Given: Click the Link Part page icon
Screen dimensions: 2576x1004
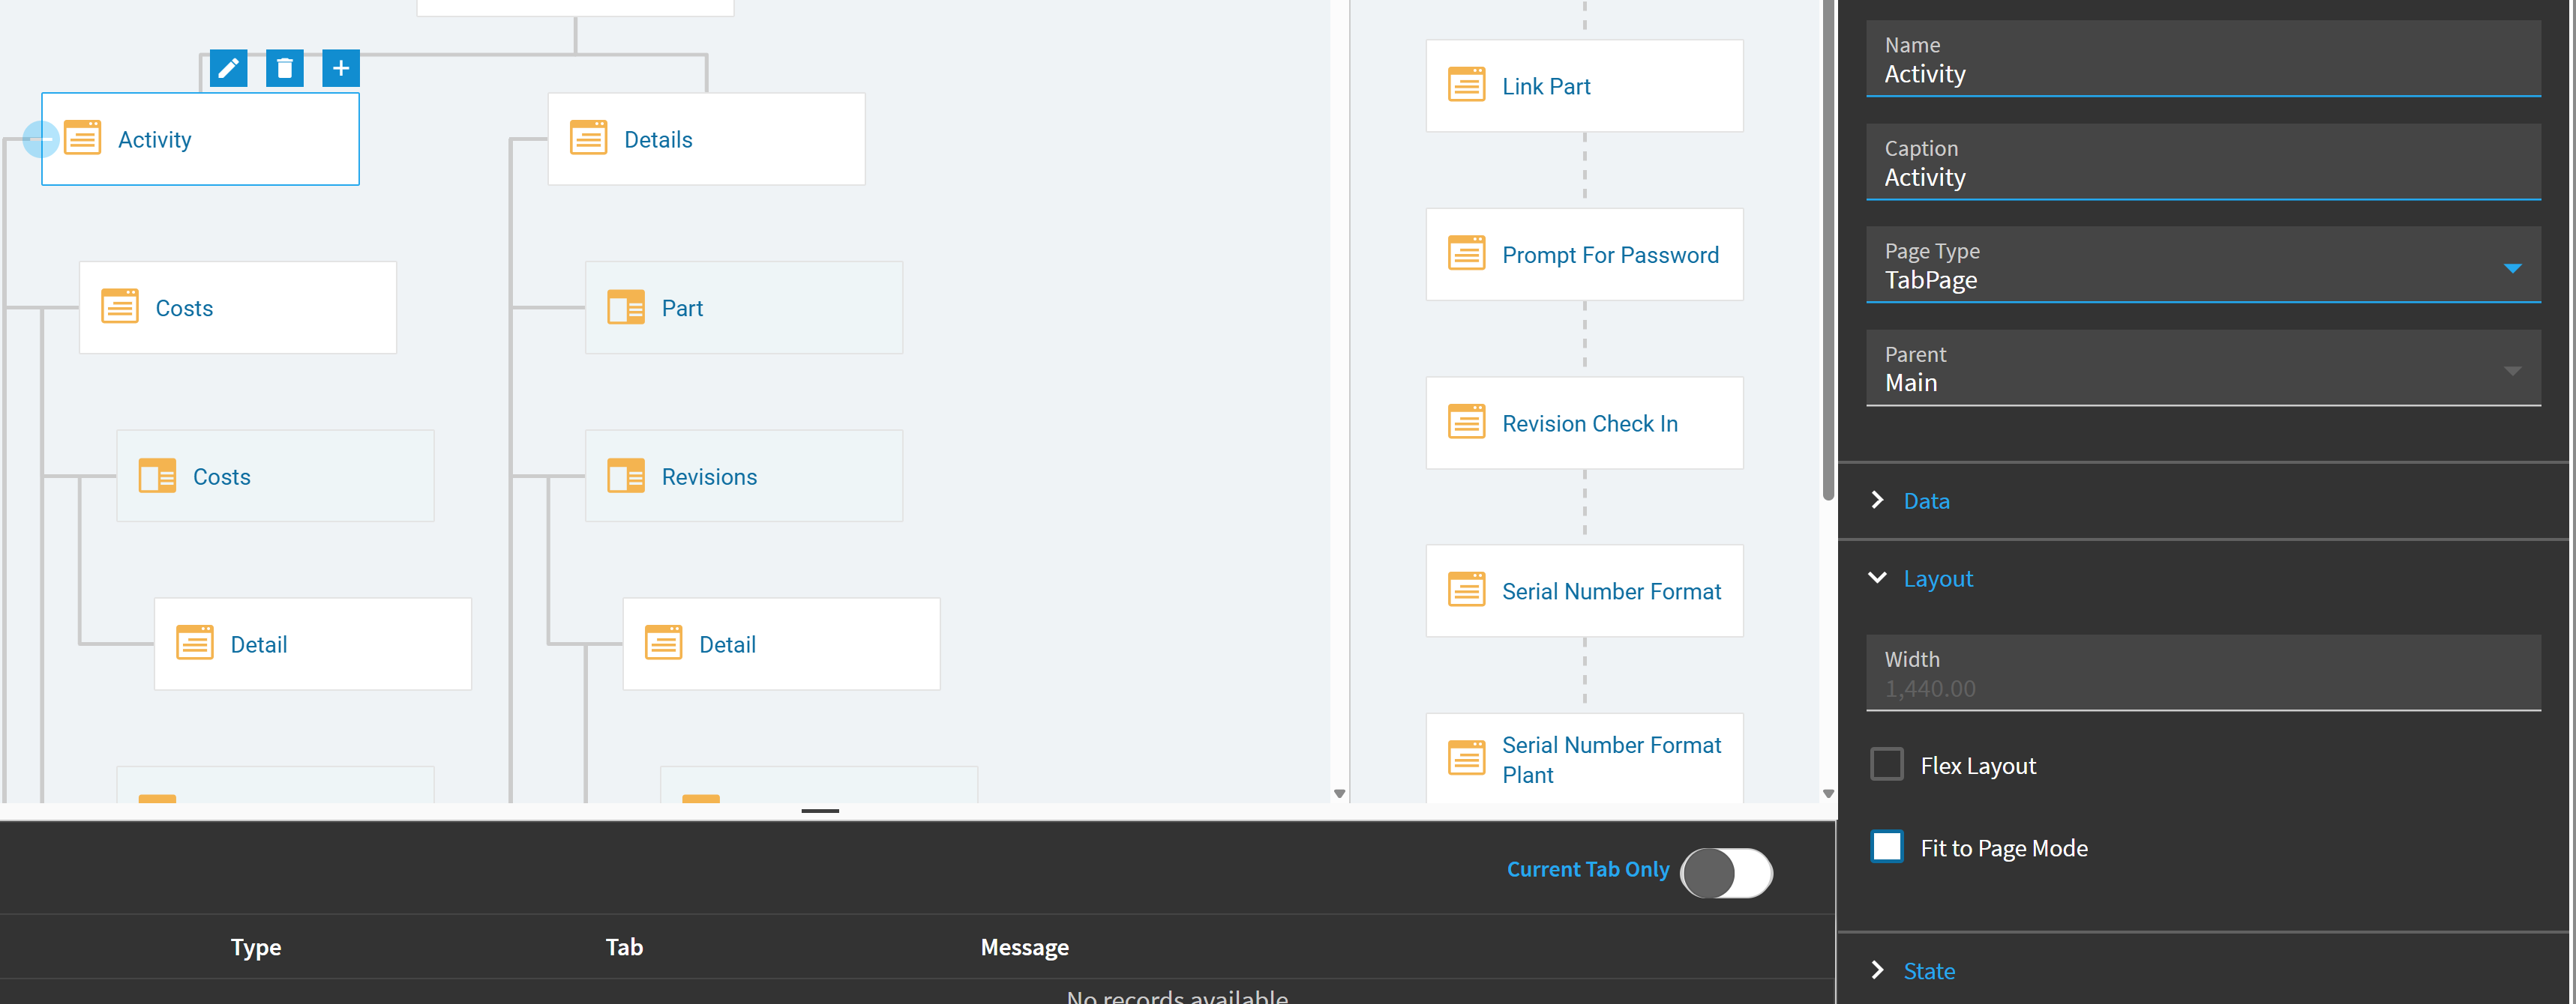Looking at the screenshot, I should pos(1466,86).
